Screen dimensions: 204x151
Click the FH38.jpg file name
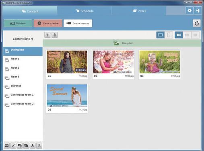83,76
